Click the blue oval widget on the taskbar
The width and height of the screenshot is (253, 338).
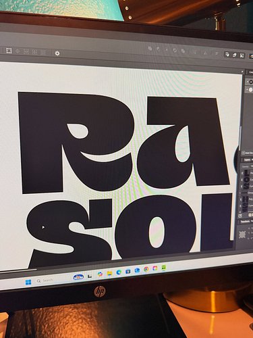coord(79,277)
